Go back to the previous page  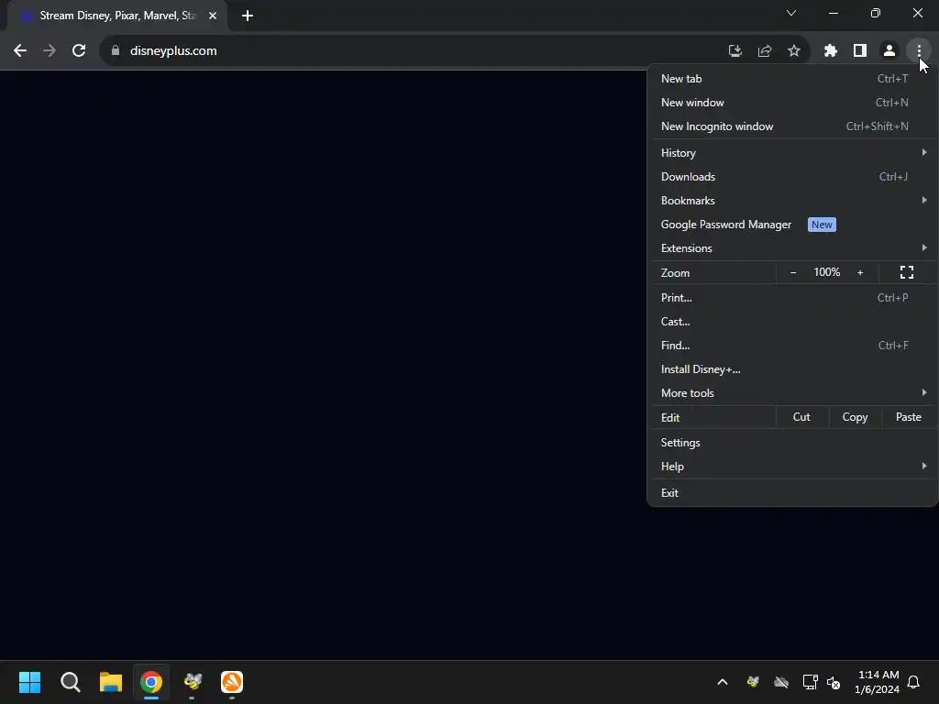20,51
